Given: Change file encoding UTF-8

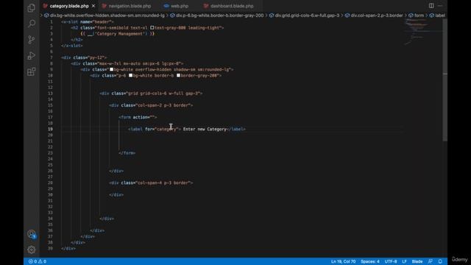Looking at the screenshot, I should [391, 261].
